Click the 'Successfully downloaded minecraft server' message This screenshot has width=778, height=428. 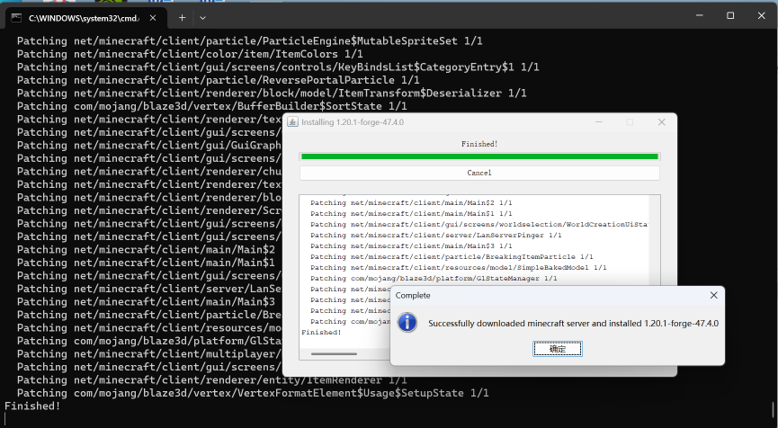573,324
